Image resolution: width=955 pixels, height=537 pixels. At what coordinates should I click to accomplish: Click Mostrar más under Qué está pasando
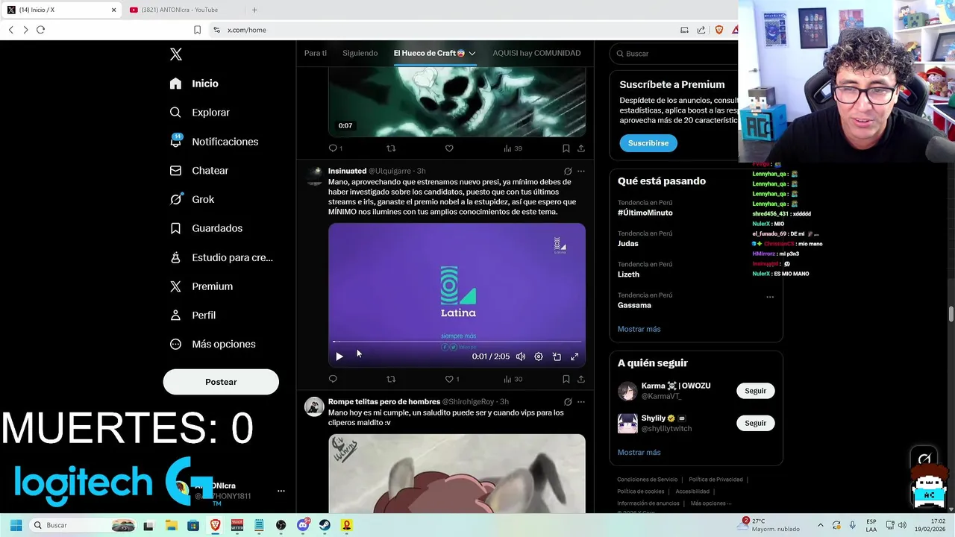(639, 329)
